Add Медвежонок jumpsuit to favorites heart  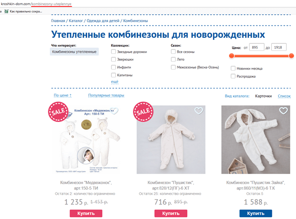click(114, 111)
